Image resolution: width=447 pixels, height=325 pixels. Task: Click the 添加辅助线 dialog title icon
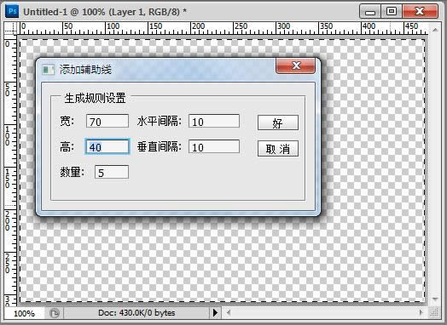48,70
